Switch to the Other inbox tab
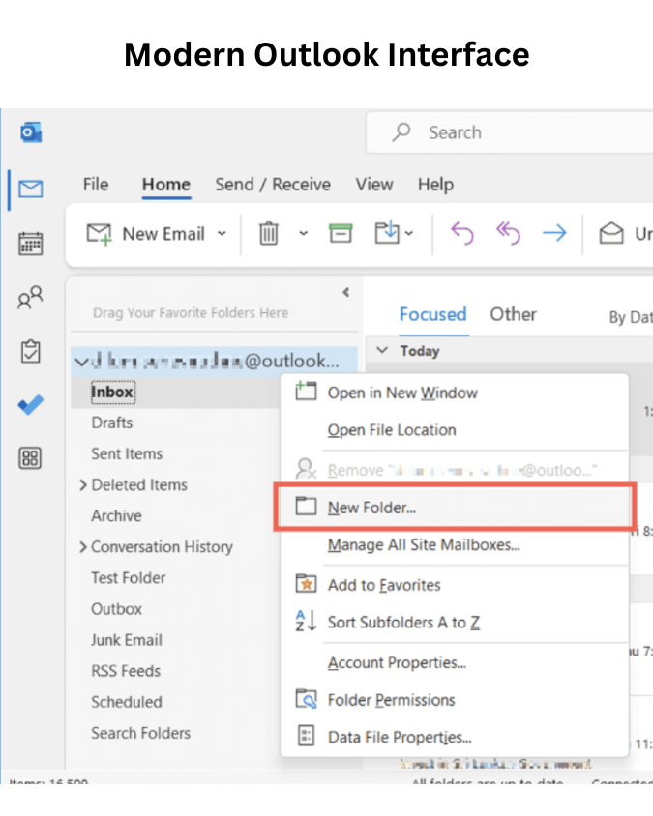This screenshot has width=653, height=816. click(x=513, y=314)
